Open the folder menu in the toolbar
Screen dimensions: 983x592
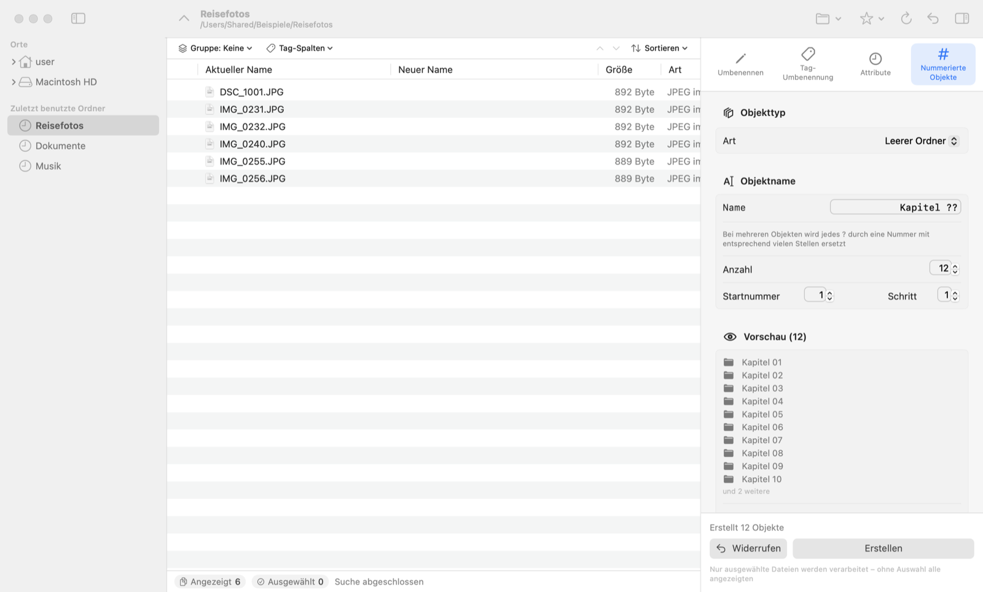click(828, 18)
